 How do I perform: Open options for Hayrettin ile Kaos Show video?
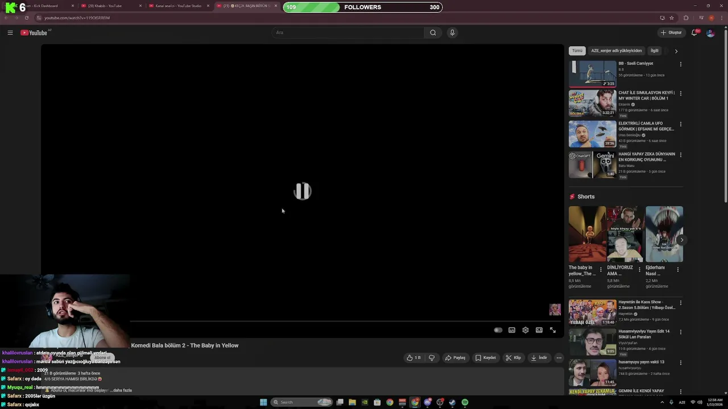(680, 303)
